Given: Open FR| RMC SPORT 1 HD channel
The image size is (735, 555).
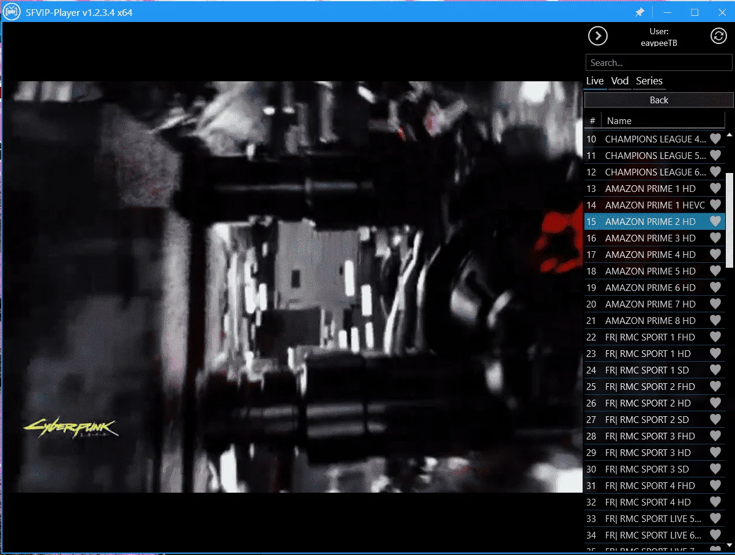Looking at the screenshot, I should pyautogui.click(x=655, y=353).
